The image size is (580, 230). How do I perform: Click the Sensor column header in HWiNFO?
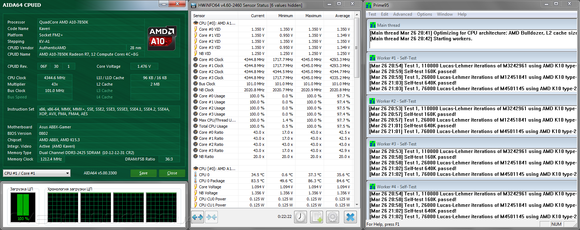(214, 16)
